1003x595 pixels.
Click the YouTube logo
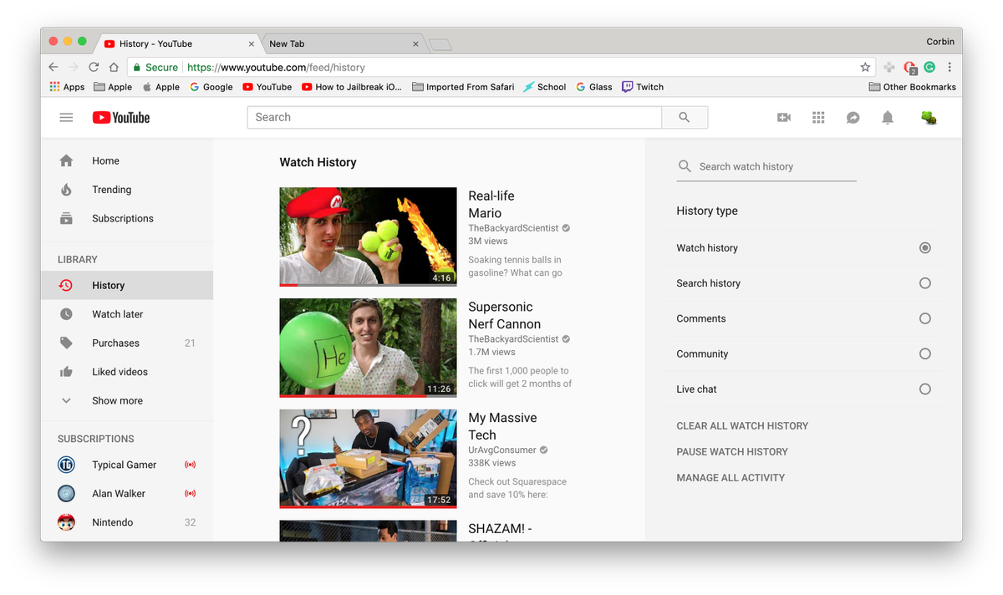(120, 117)
